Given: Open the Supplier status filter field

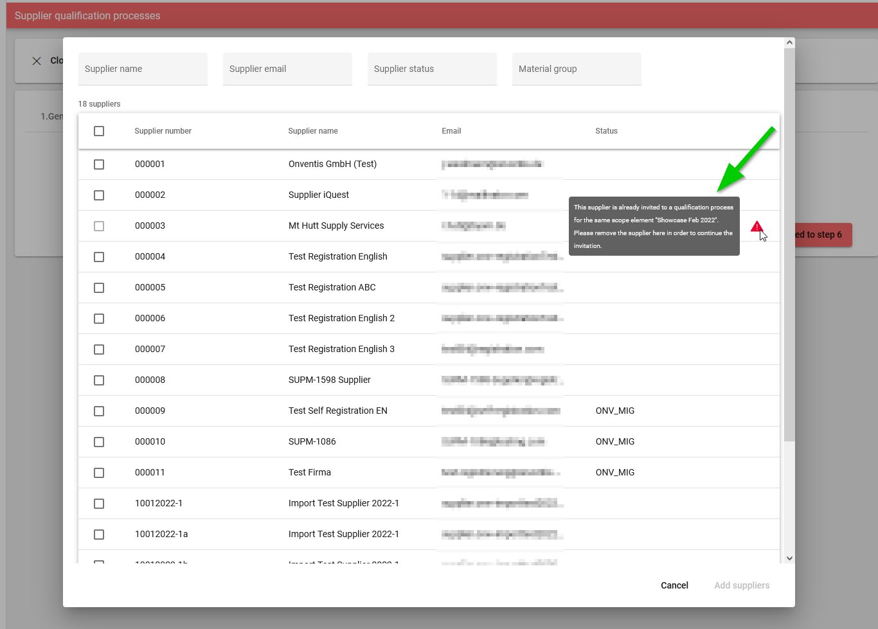Looking at the screenshot, I should coord(432,69).
